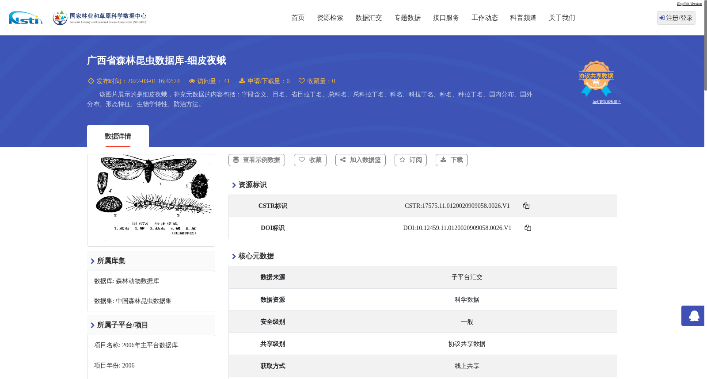This screenshot has width=707, height=379.
Task: Open the moth illustration thumbnail
Action: click(x=151, y=200)
